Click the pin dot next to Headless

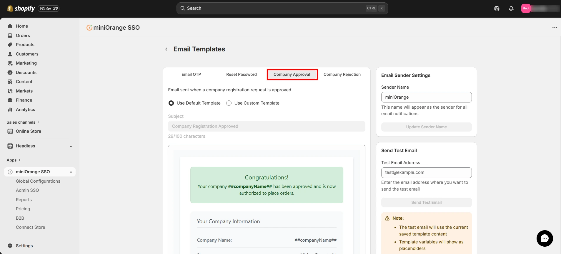71,146
